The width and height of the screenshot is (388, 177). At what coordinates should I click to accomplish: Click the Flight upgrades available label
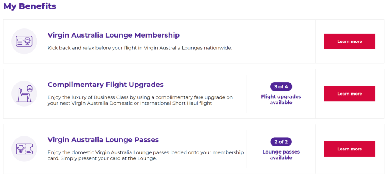(281, 100)
